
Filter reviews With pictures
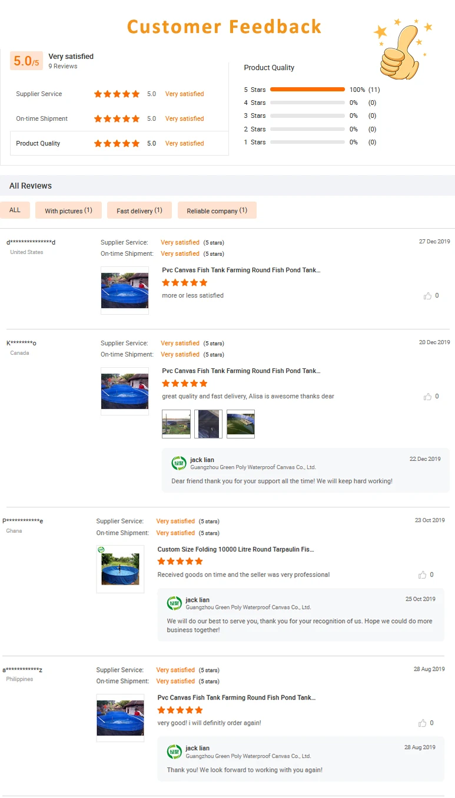[68, 210]
